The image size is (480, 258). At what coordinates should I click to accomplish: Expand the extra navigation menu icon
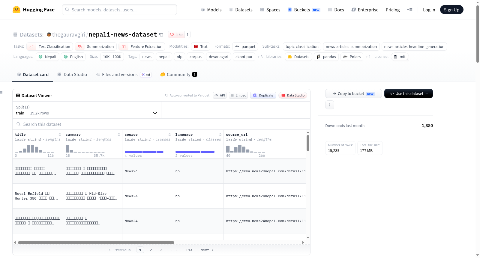[x=409, y=10]
